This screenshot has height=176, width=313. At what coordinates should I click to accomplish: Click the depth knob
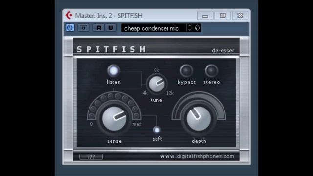click(x=199, y=118)
